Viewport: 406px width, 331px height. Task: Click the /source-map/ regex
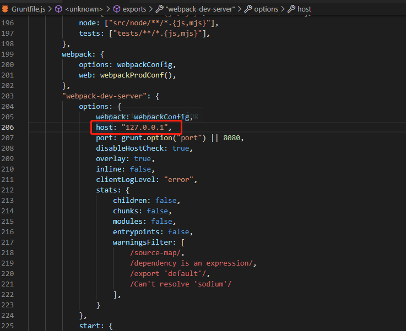coord(155,253)
